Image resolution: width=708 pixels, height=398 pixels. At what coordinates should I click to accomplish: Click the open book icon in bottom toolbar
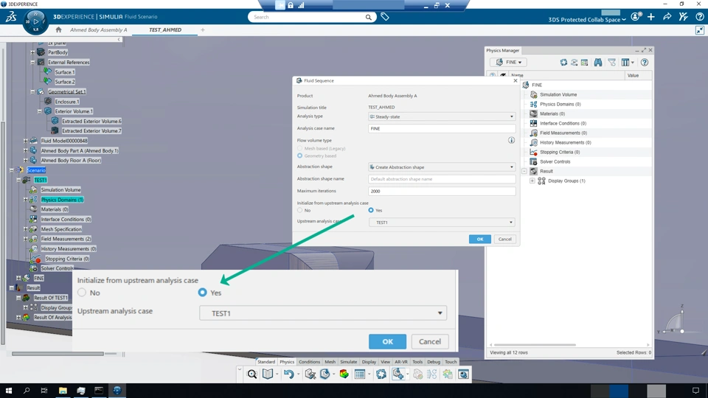point(268,374)
